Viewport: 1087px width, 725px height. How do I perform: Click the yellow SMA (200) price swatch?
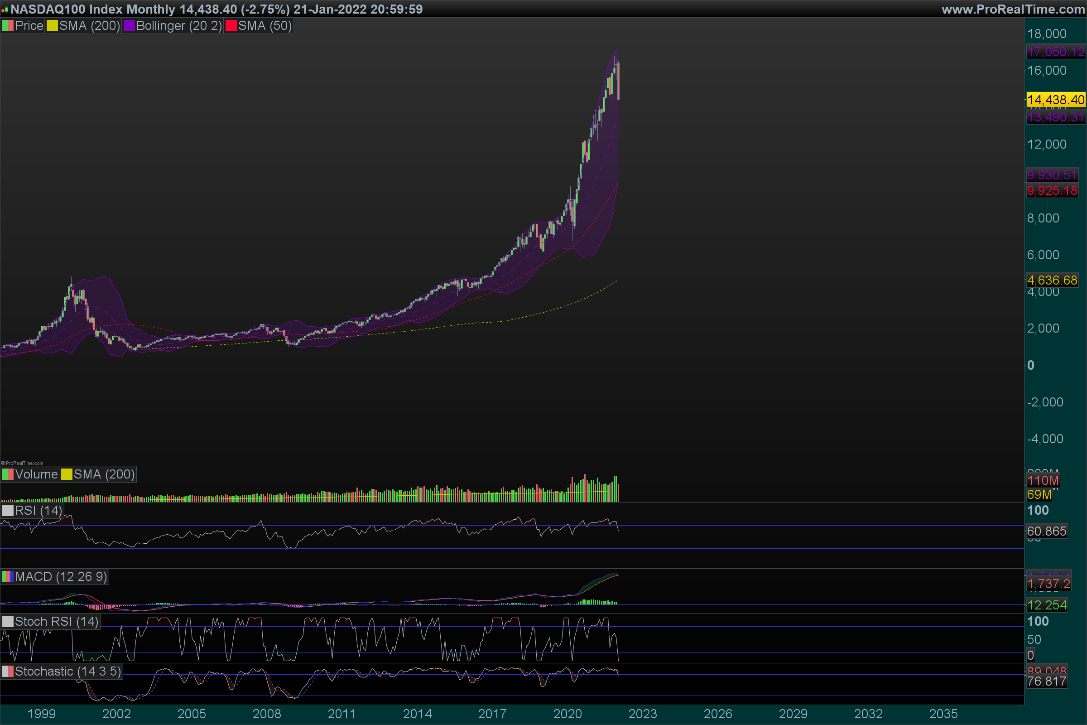(52, 26)
